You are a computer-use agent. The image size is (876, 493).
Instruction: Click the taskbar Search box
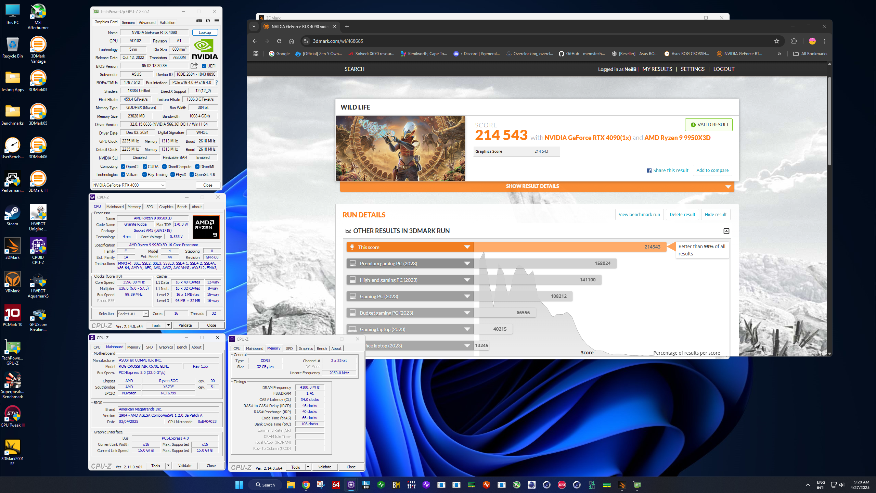[266, 485]
